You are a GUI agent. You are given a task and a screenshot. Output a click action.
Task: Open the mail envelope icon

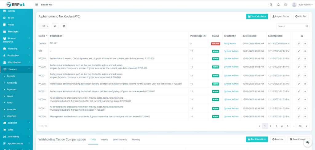coord(286,5)
